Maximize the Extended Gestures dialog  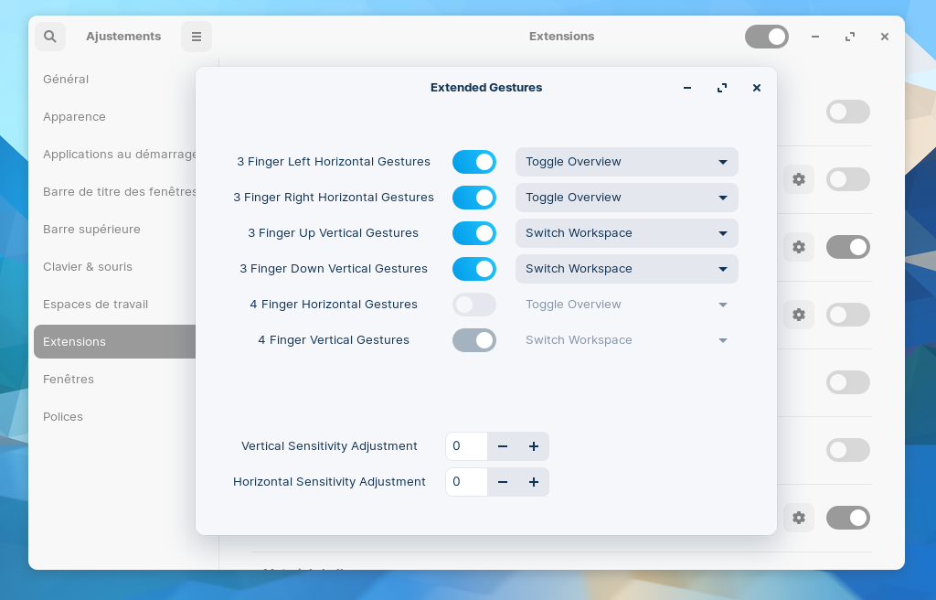click(722, 88)
